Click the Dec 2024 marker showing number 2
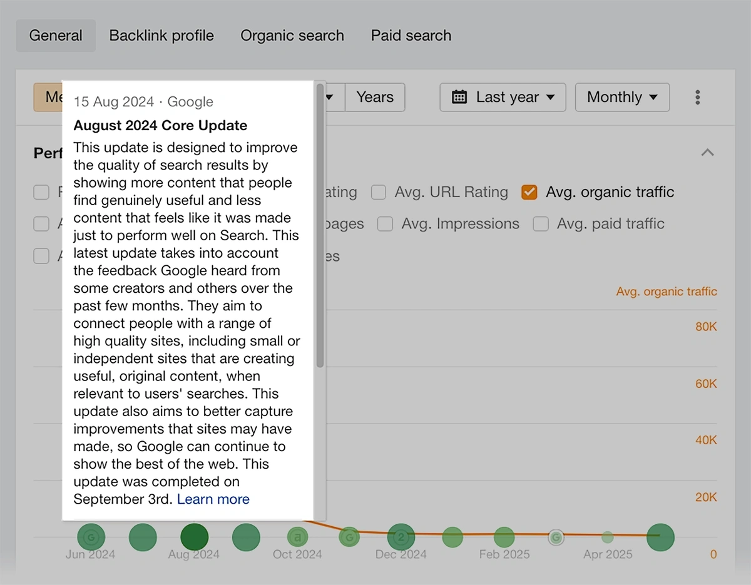Screen dimensions: 751x585 pyautogui.click(x=401, y=537)
